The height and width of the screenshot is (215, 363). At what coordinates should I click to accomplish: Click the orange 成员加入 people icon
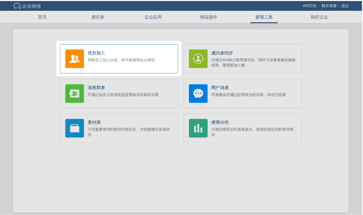[x=75, y=59]
